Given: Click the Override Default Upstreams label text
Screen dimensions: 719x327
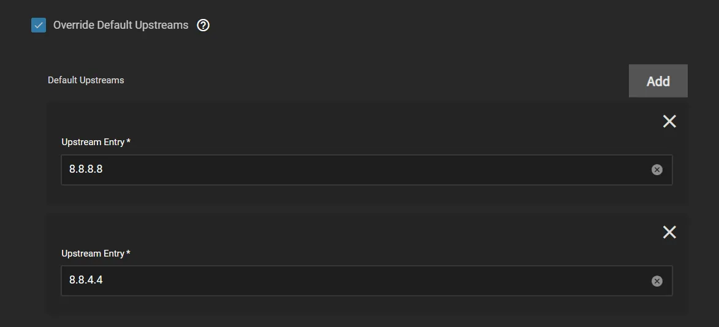Looking at the screenshot, I should point(121,25).
